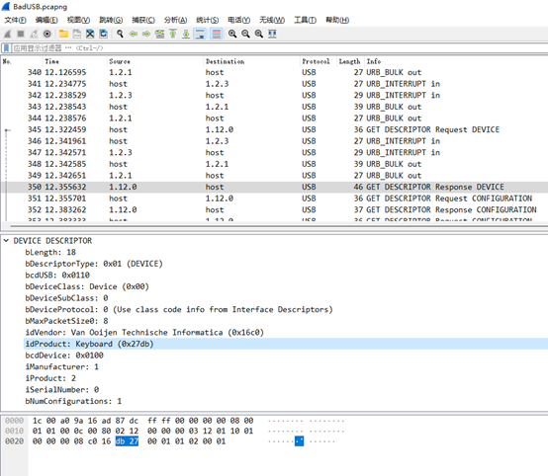This screenshot has height=476, width=548.
Task: Click the find packet magnifier icon
Action: click(120, 34)
